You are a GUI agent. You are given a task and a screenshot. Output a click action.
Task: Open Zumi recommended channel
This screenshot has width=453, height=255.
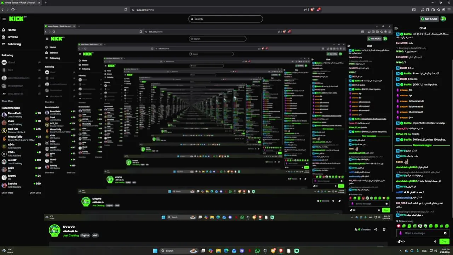pos(21,123)
